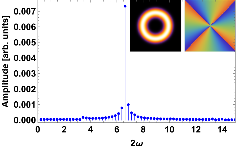Click the data point immediately left of peak
236x148 pixels.
122,108
